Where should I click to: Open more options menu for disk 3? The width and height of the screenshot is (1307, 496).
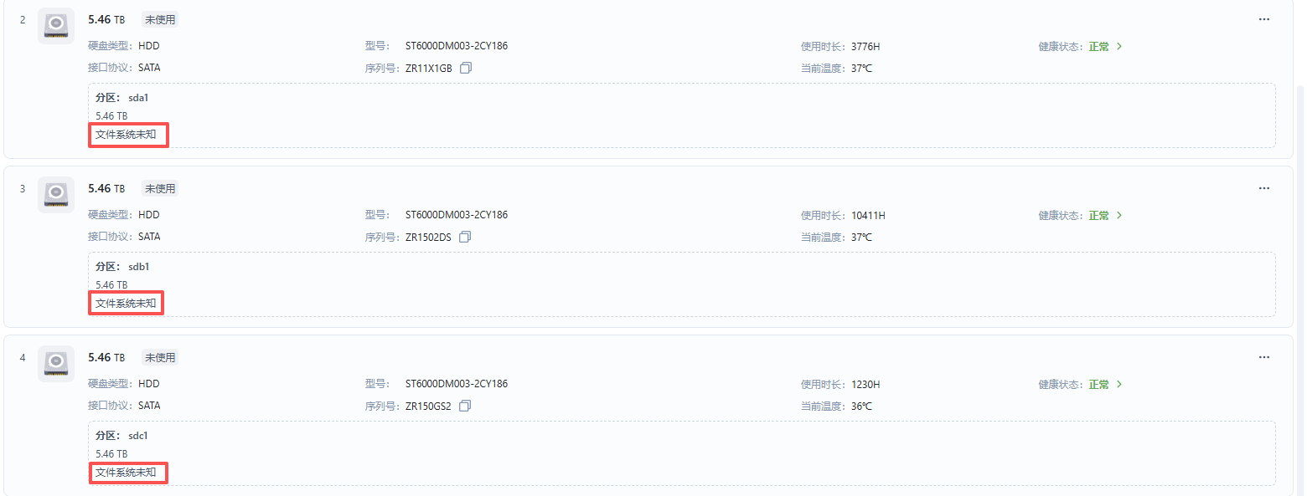(x=1263, y=188)
